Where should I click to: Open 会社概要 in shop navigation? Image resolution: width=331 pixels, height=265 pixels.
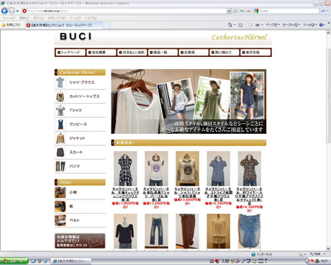click(101, 53)
